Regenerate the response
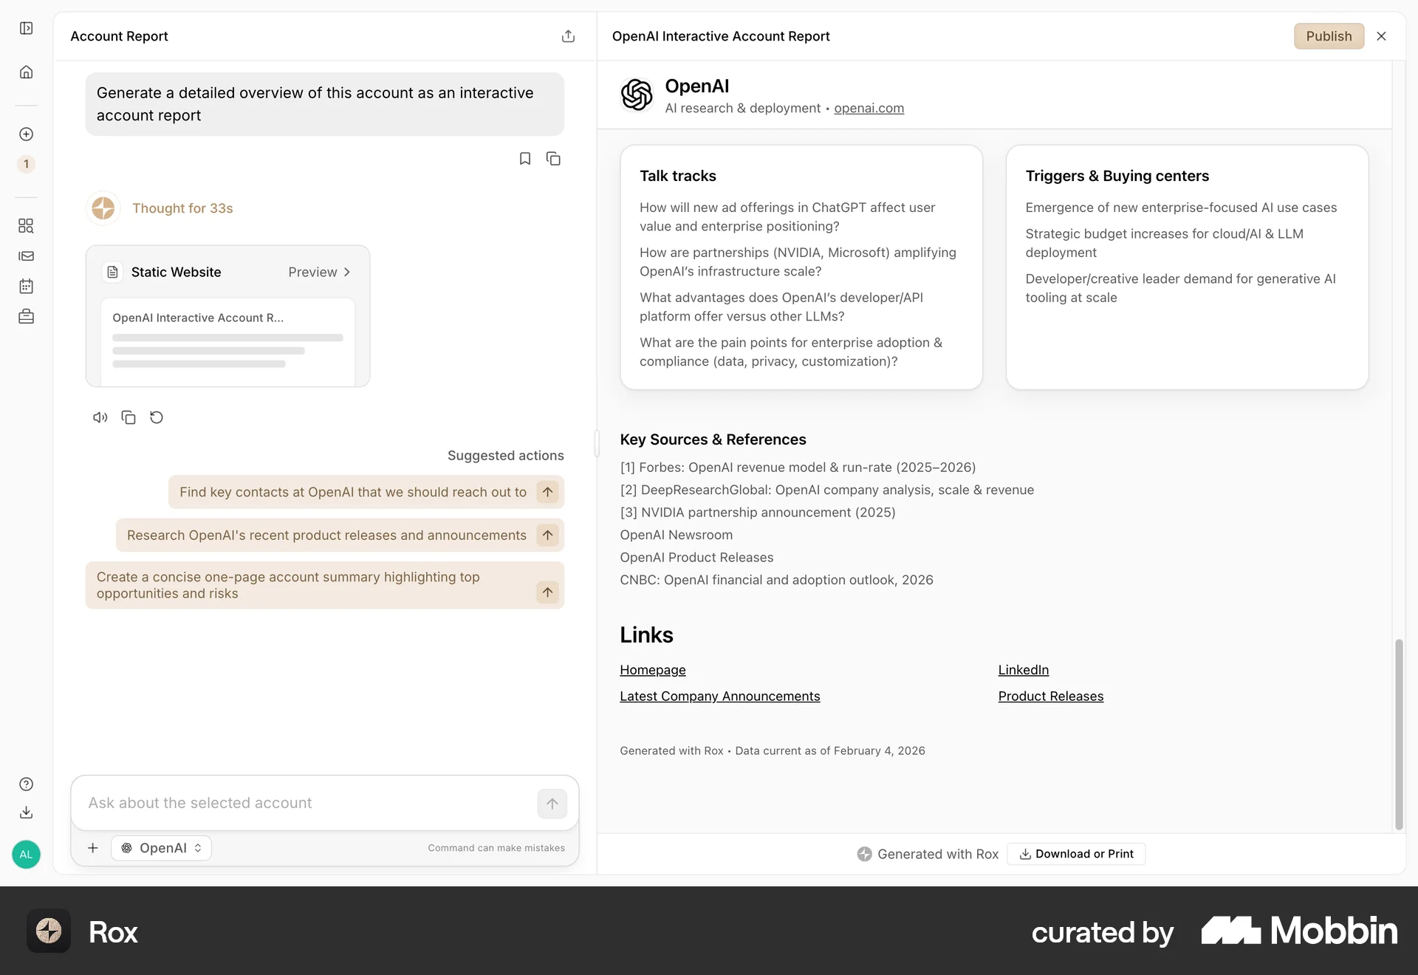 coord(156,417)
